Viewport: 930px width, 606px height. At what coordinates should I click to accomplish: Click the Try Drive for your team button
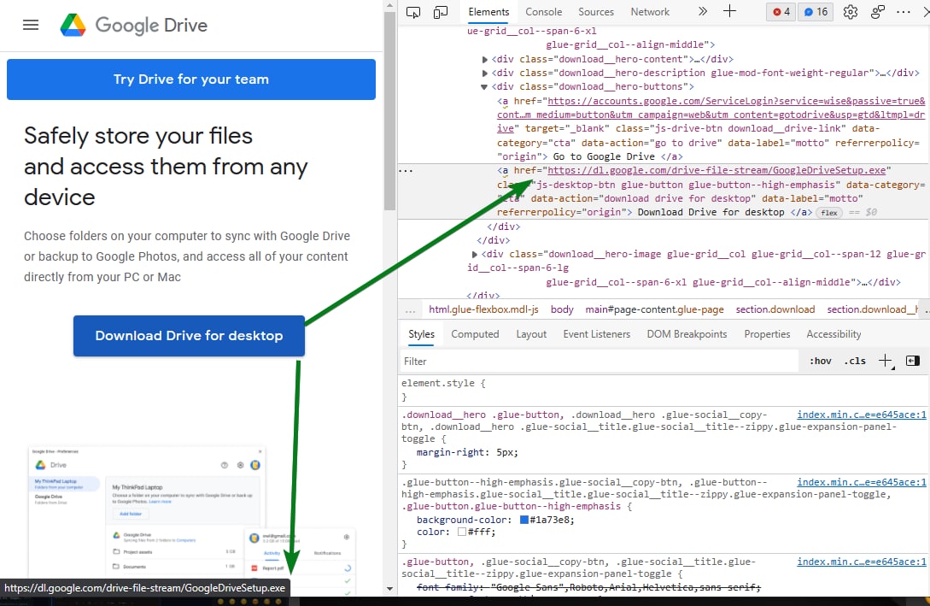191,79
